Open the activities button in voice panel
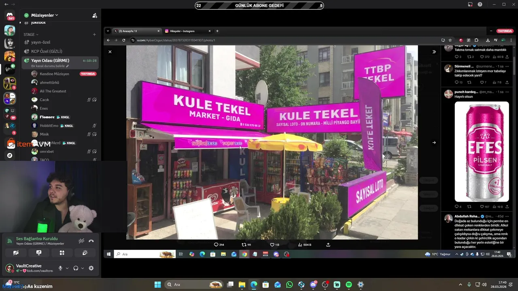This screenshot has height=291, width=518. click(62, 253)
